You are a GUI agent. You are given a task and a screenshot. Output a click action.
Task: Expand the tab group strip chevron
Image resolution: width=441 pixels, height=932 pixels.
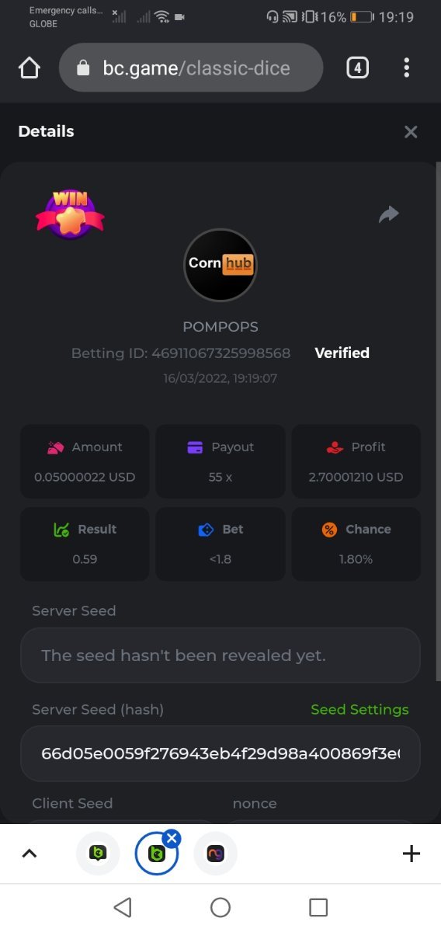pos(29,854)
